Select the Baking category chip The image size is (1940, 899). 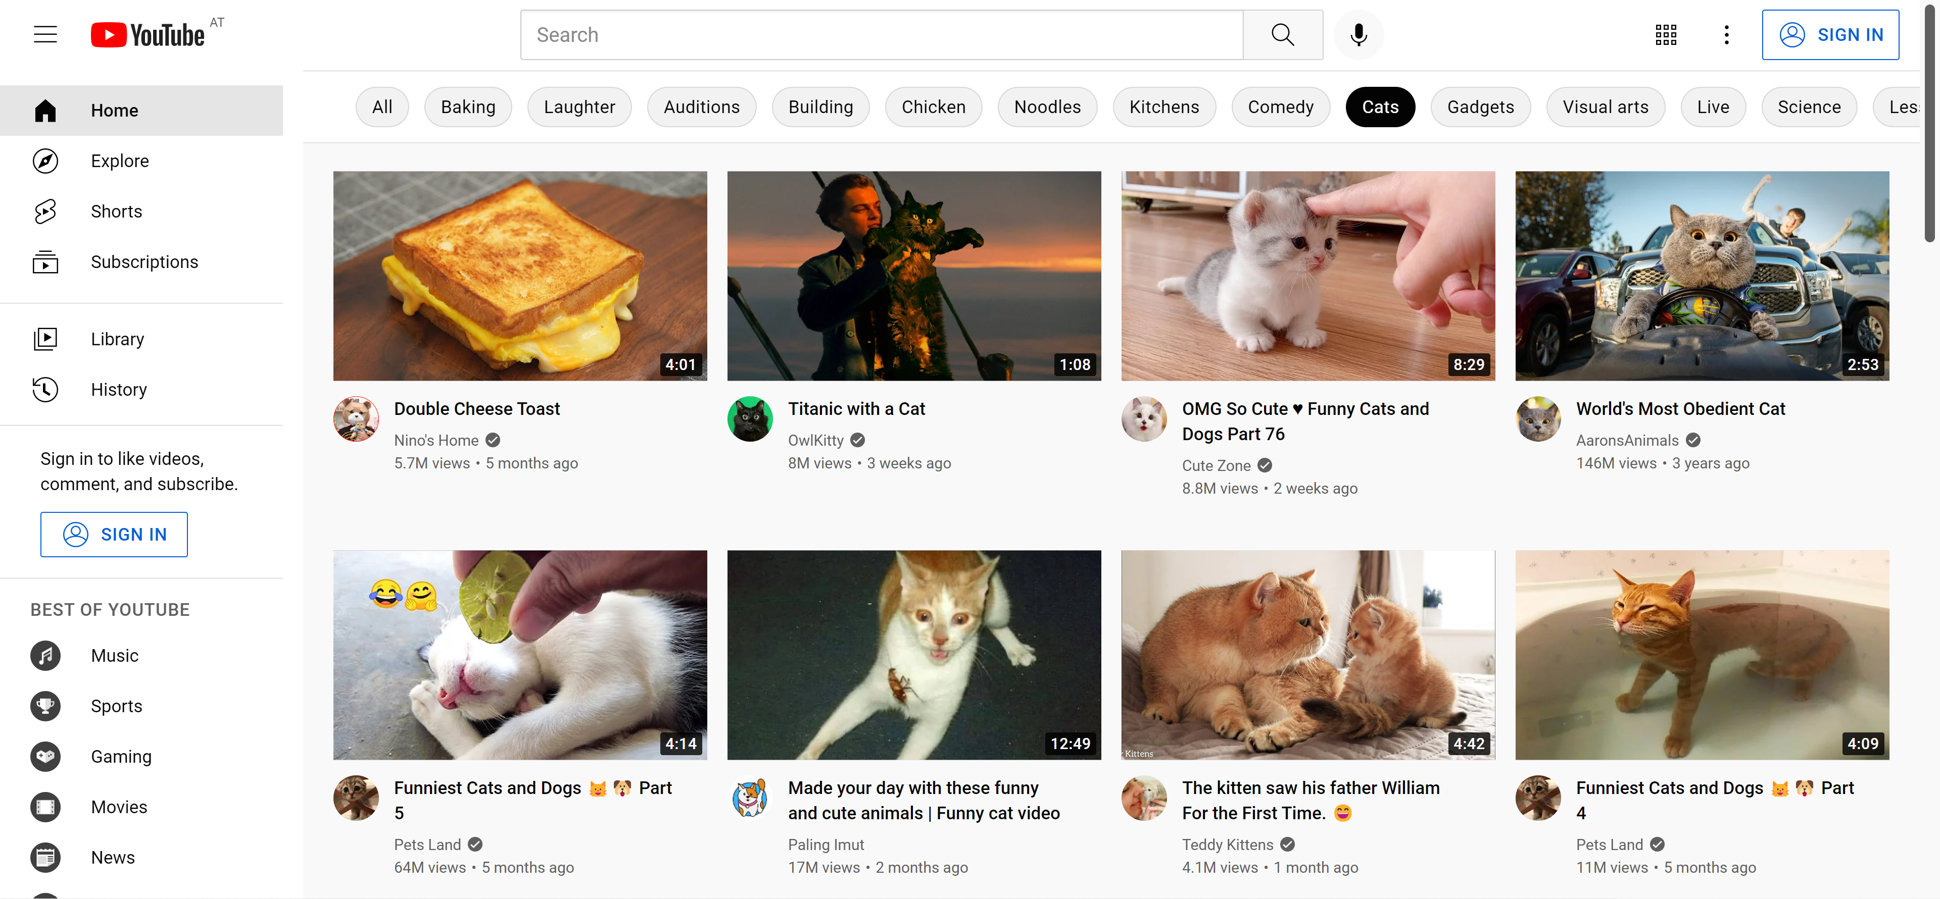point(468,107)
